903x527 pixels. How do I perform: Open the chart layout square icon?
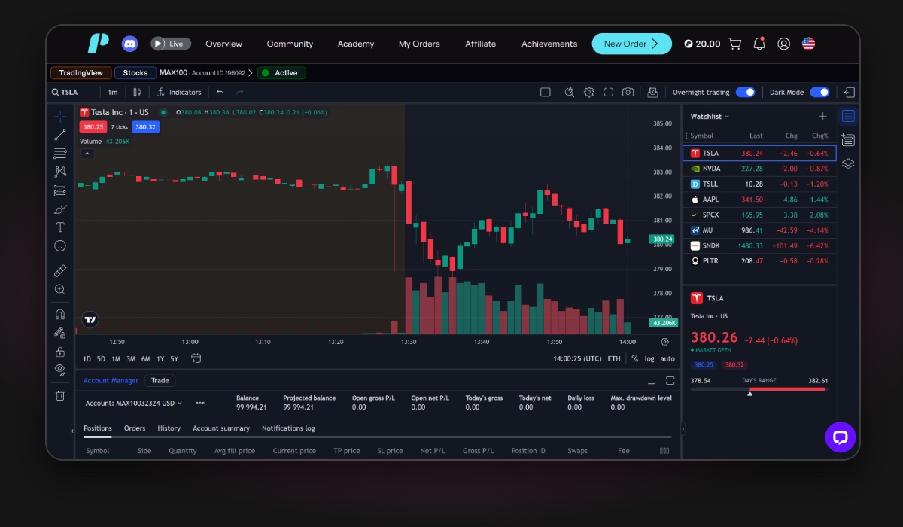[x=546, y=92]
